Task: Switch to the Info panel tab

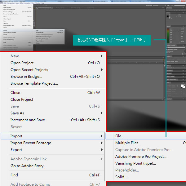Action: pos(168,13)
